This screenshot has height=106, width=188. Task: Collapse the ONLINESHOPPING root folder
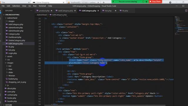[4, 15]
